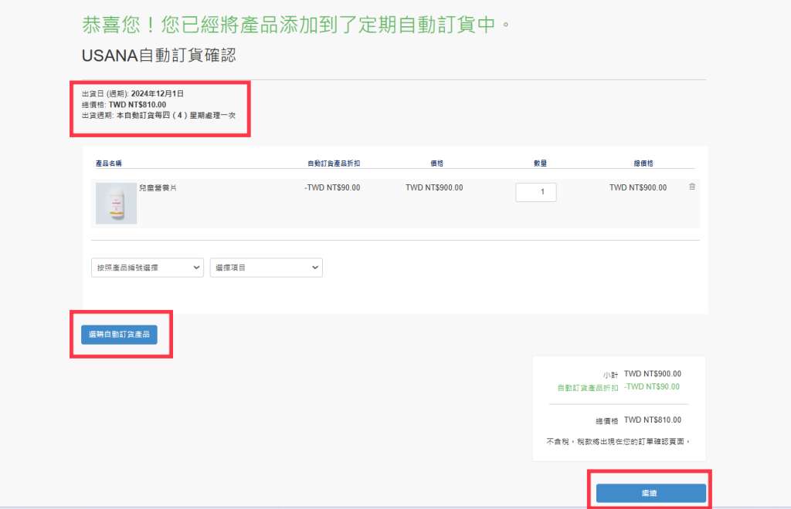
Task: Click the quantity input field showing 1
Action: pos(535,192)
